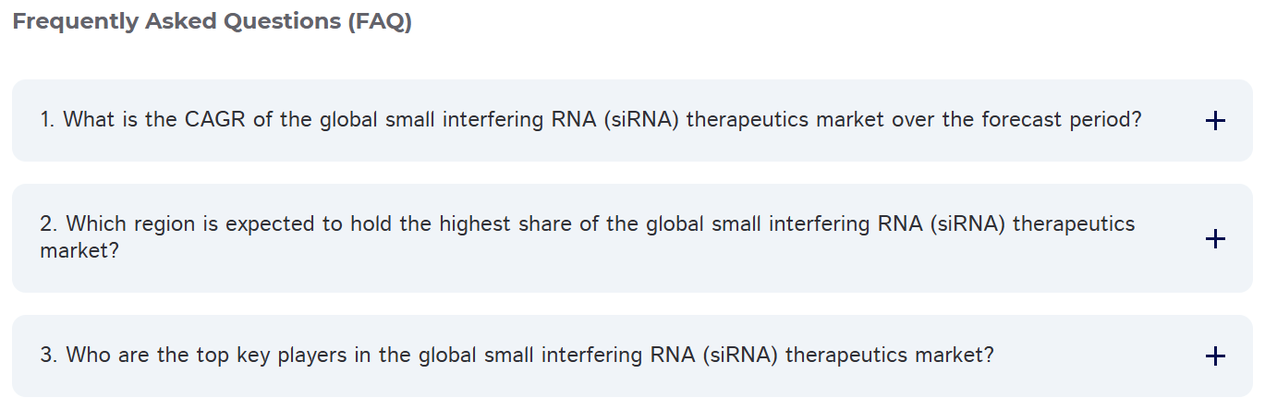Toggle open FAQ item 2 via its plus icon
Screen dimensions: 1265x410
[1215, 239]
